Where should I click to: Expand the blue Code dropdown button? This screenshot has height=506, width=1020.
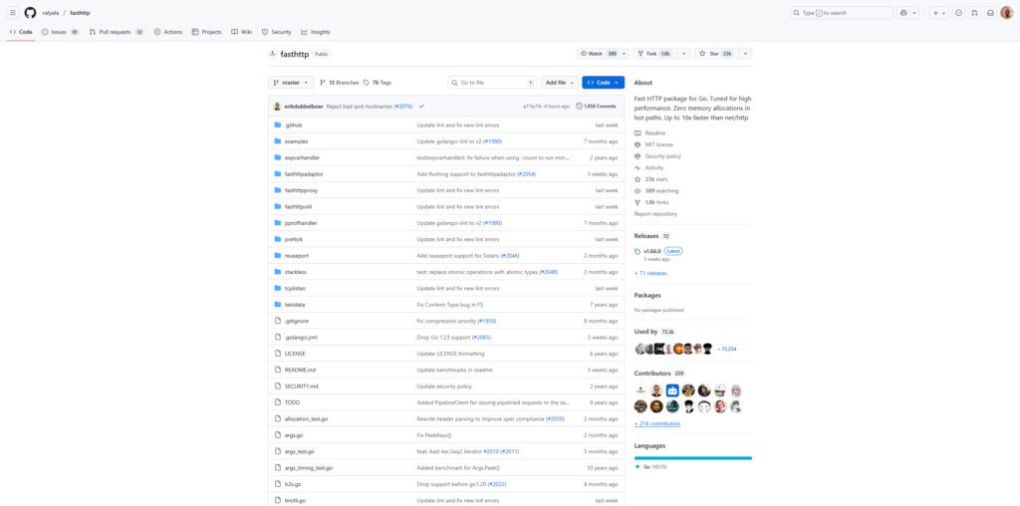click(x=603, y=83)
